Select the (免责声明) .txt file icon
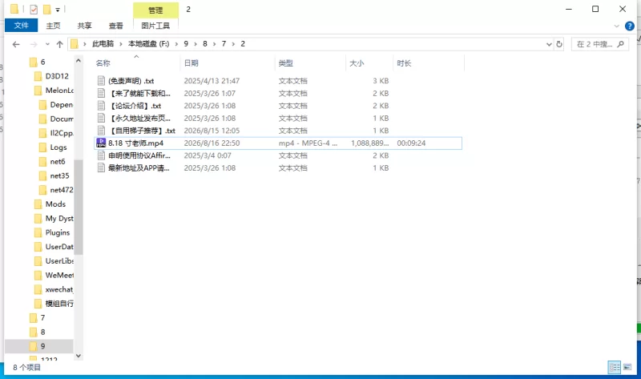This screenshot has width=641, height=379. 101,81
